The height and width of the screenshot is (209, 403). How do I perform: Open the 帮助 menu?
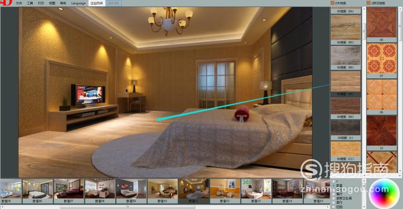pos(63,3)
